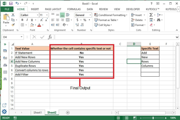180x120 pixels.
Task: Expand Format as Table dropdown
Action: 106,20
